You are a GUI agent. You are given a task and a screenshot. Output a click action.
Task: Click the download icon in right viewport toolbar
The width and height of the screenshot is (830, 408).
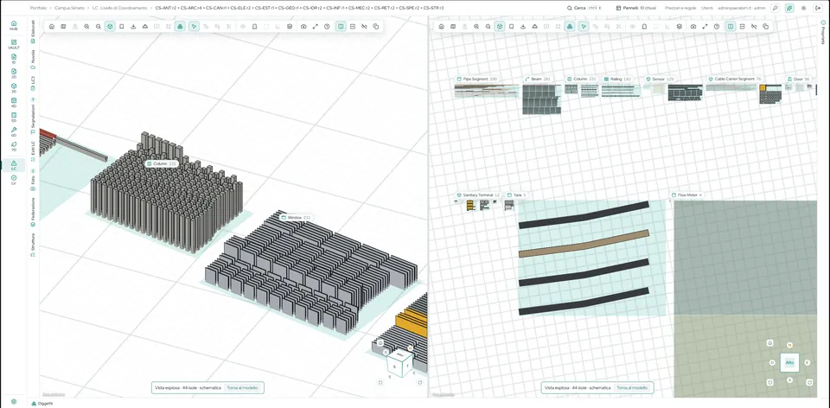(x=523, y=27)
